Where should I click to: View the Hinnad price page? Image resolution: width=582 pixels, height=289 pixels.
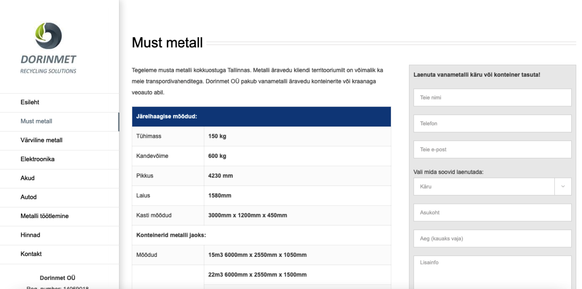(30, 235)
